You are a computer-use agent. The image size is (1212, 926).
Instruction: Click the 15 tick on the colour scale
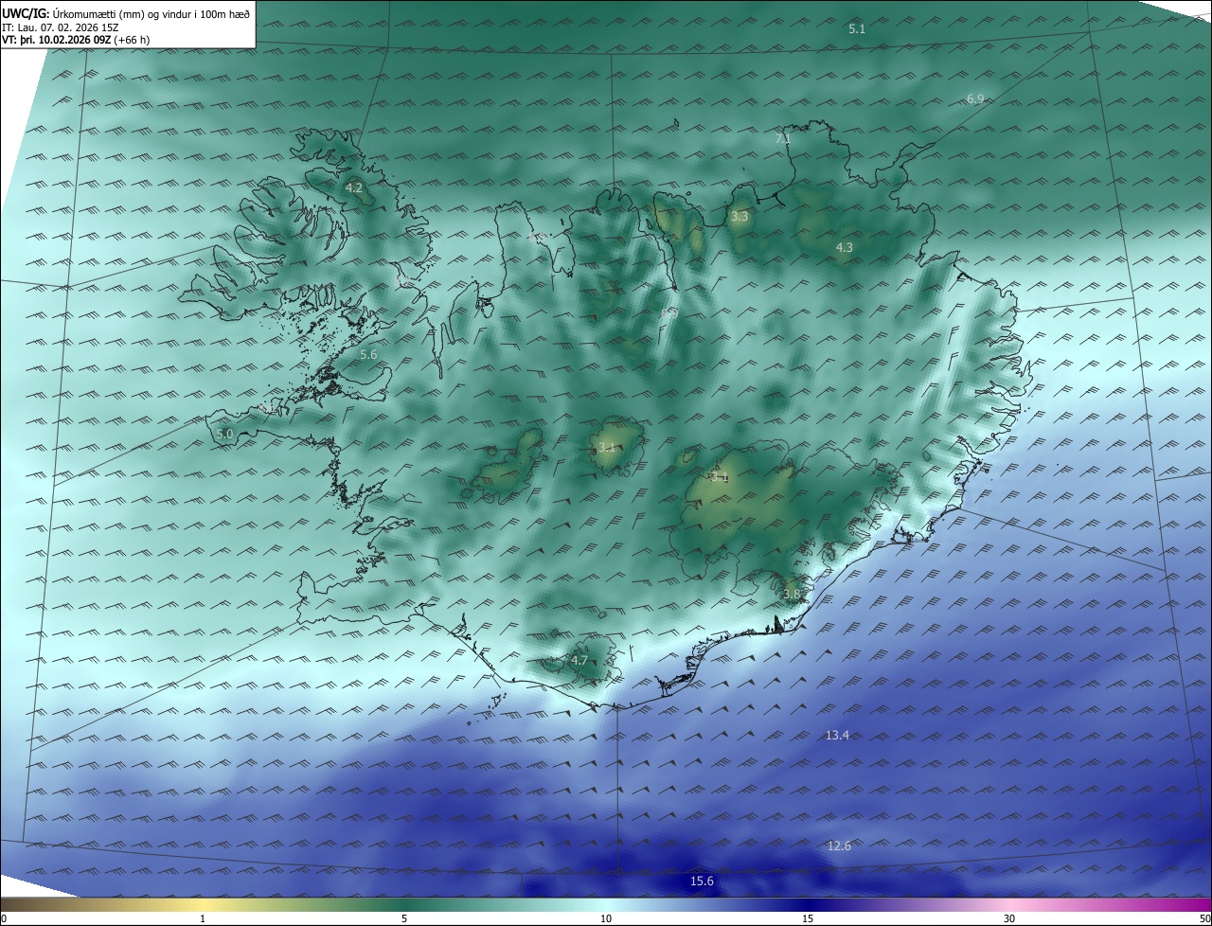click(x=808, y=918)
